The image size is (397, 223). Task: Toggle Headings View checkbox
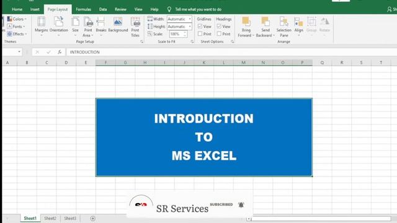[x=219, y=26]
